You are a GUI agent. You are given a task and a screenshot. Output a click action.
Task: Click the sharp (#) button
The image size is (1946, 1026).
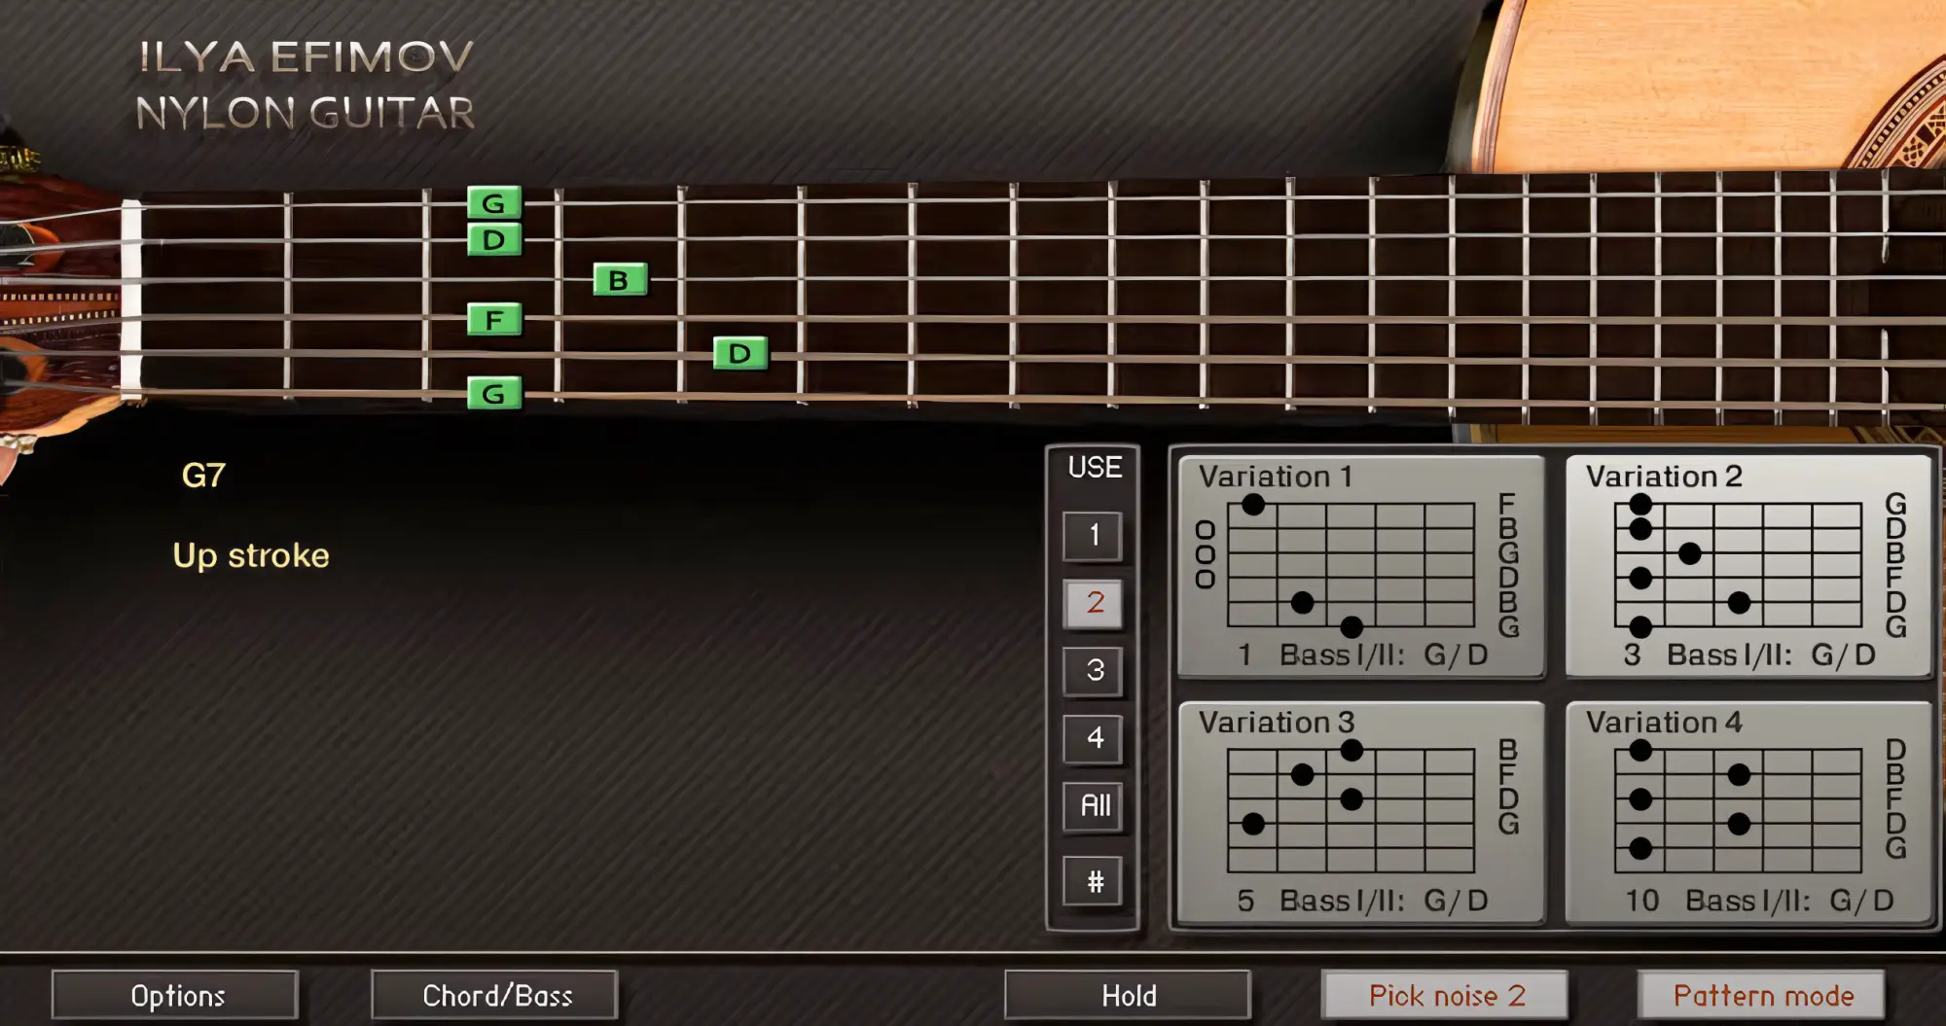pyautogui.click(x=1094, y=881)
